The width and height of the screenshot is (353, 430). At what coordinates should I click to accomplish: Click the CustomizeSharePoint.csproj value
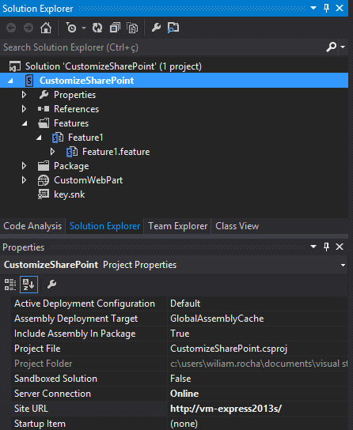[229, 349]
